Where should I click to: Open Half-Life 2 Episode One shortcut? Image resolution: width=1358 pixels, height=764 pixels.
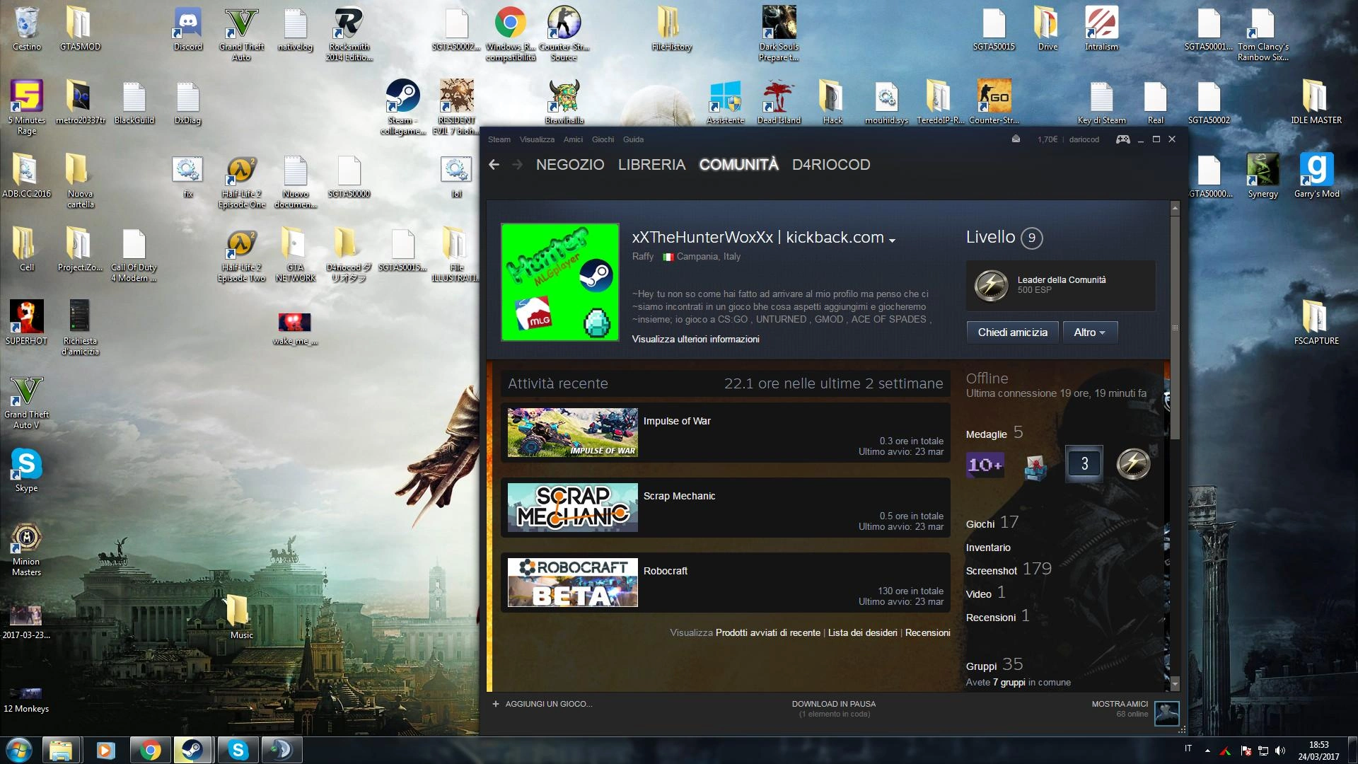[x=242, y=183]
